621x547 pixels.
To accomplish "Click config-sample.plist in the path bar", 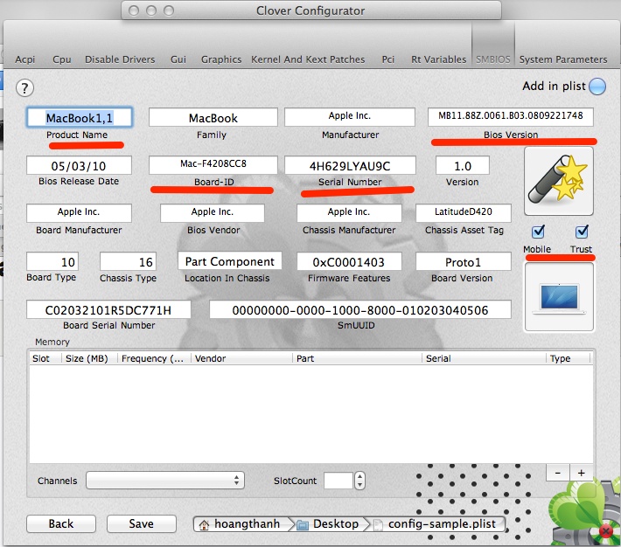I will pos(436,523).
